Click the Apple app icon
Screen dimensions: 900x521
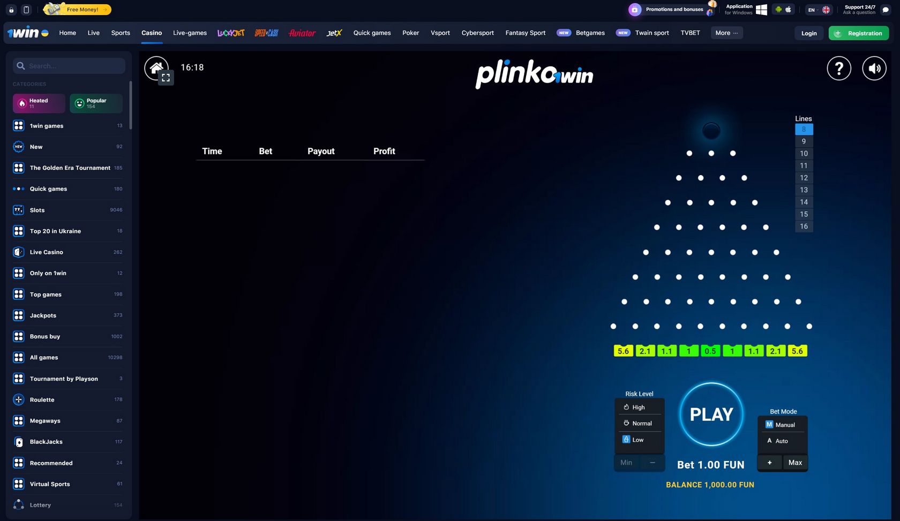(x=788, y=10)
